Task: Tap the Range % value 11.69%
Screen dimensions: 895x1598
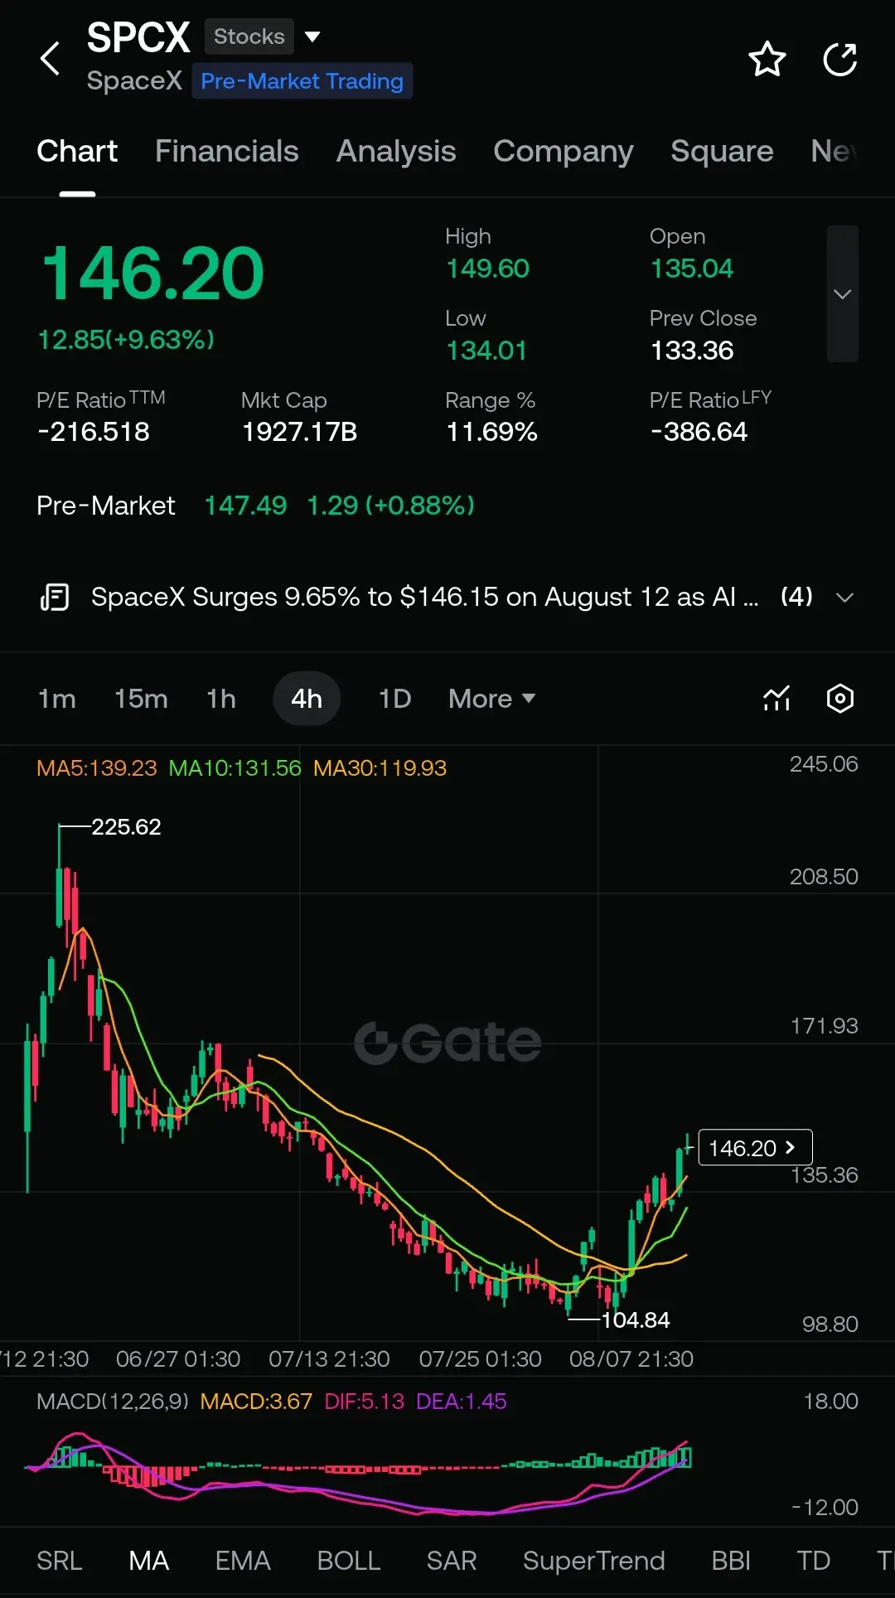Action: tap(491, 432)
